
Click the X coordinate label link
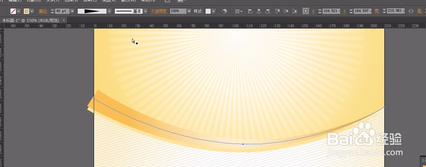coord(314,11)
